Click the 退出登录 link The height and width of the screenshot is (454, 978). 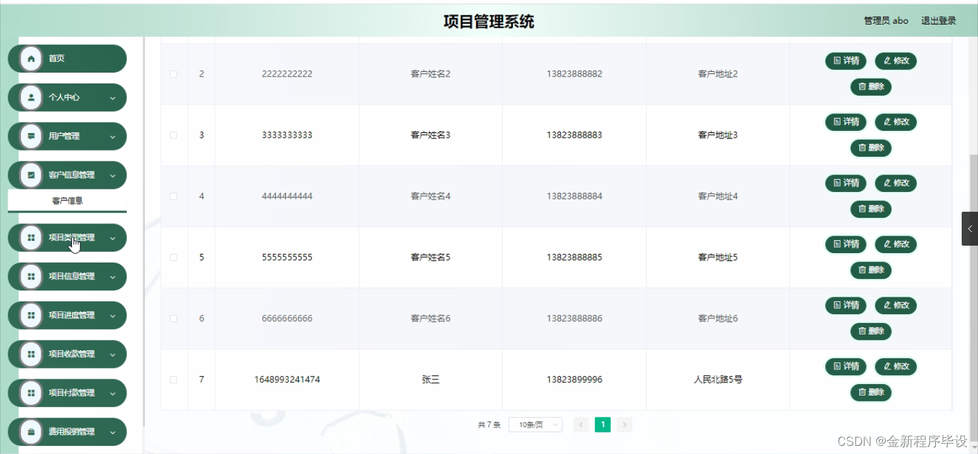[x=938, y=20]
